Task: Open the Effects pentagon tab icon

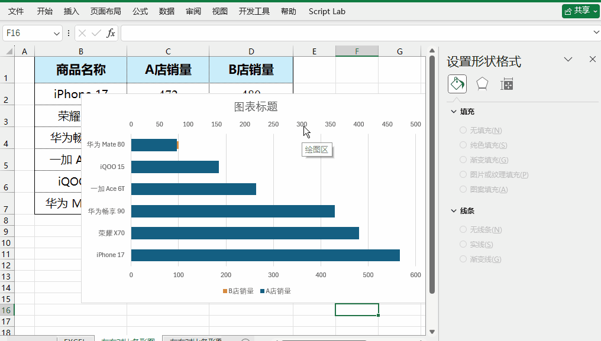Action: tap(482, 84)
